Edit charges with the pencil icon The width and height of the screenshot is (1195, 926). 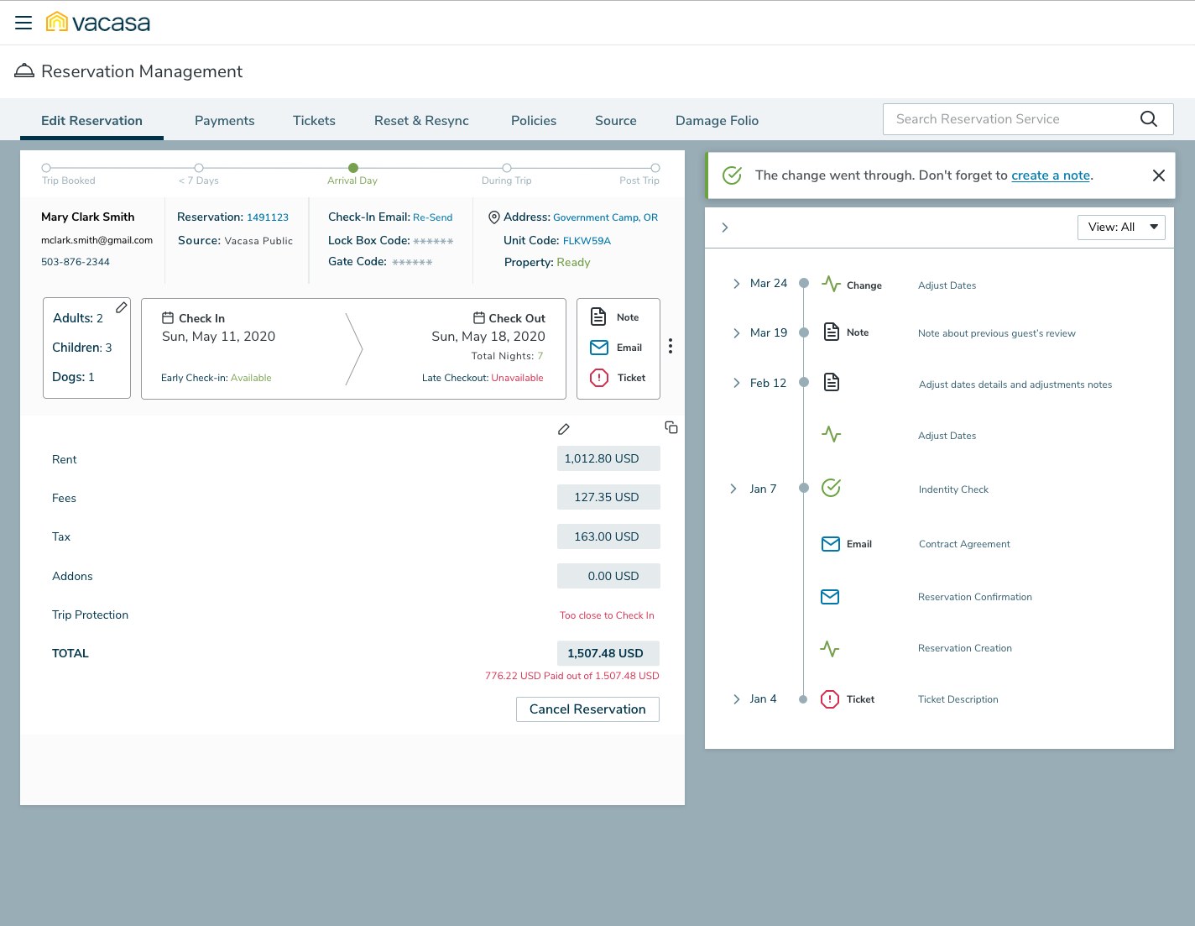pos(564,429)
